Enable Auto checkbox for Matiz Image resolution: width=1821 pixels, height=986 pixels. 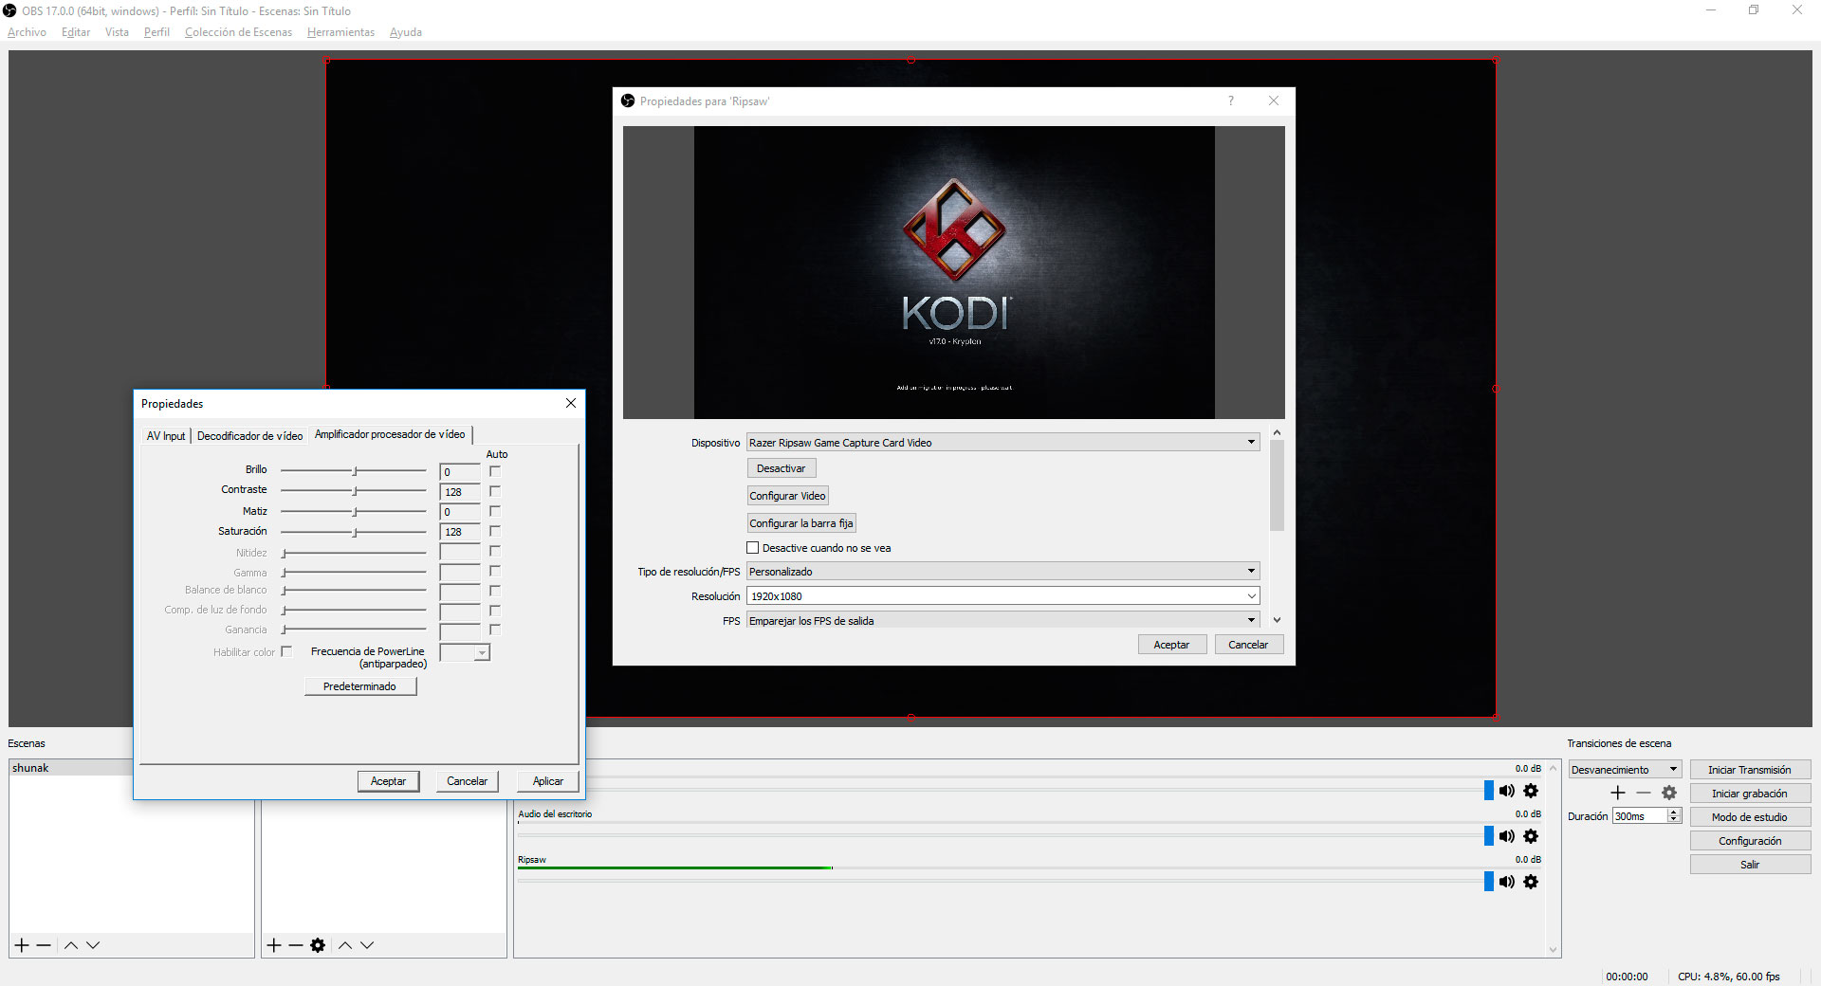[x=495, y=511]
